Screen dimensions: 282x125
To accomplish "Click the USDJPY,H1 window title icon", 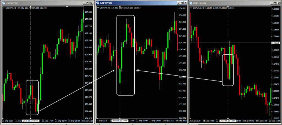I will (x=3, y=3).
